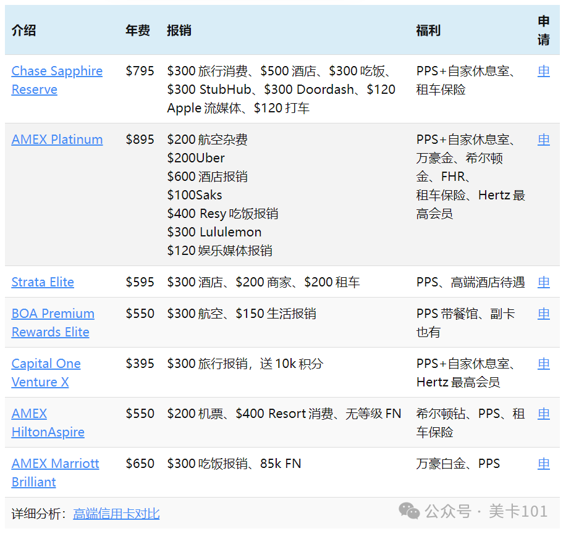The image size is (566, 534).
Task: Select the $550 fee in the HiltonAspire row
Action: pyautogui.click(x=140, y=413)
